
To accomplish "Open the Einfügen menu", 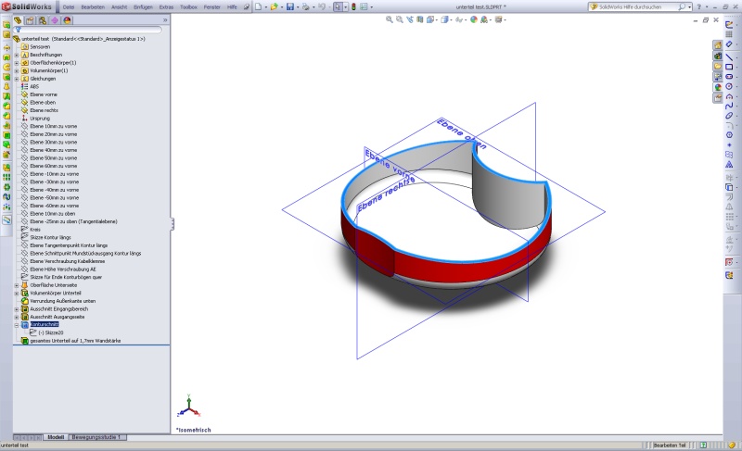I will (143, 6).
